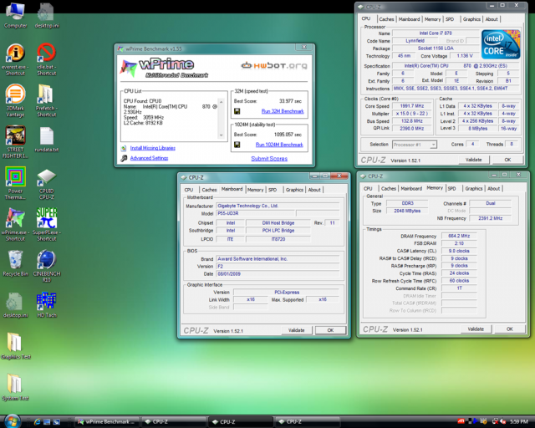Viewport: 535px width, 428px height.
Task: Click OK in the Mainboard CPU-Z window
Action: [x=331, y=330]
